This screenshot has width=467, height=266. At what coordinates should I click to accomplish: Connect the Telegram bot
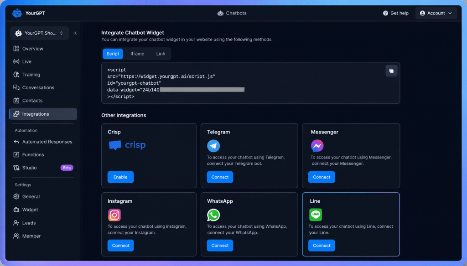(220, 177)
